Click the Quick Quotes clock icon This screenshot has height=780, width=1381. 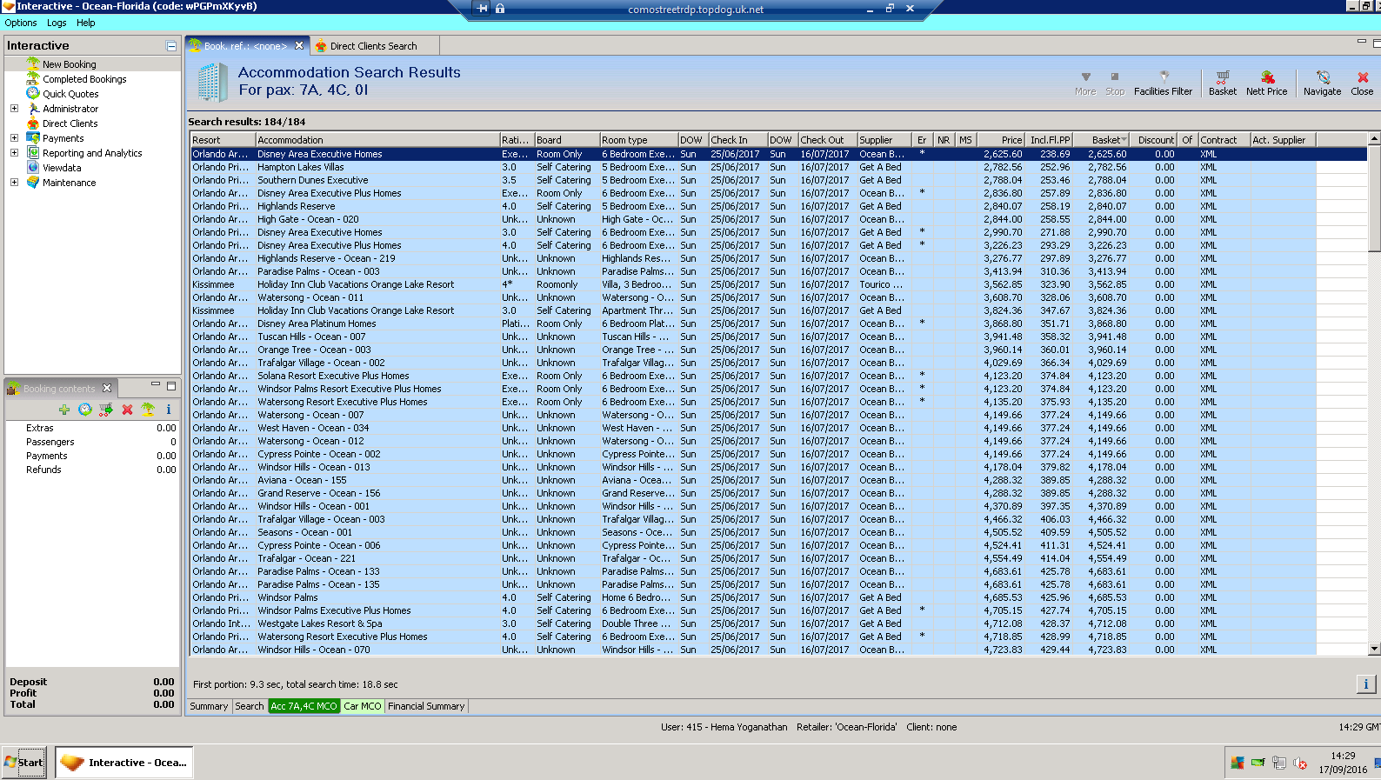pyautogui.click(x=33, y=94)
